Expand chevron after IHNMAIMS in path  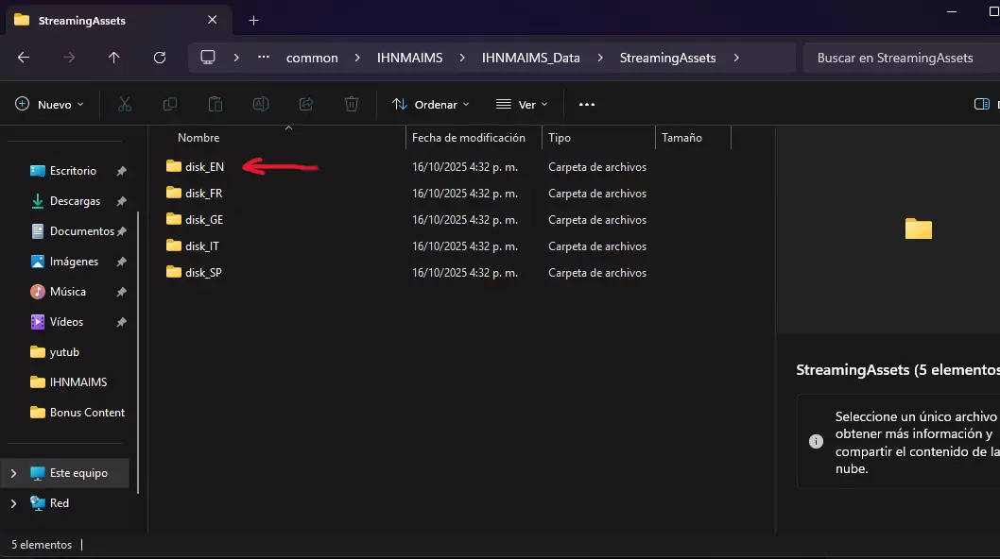(x=462, y=58)
